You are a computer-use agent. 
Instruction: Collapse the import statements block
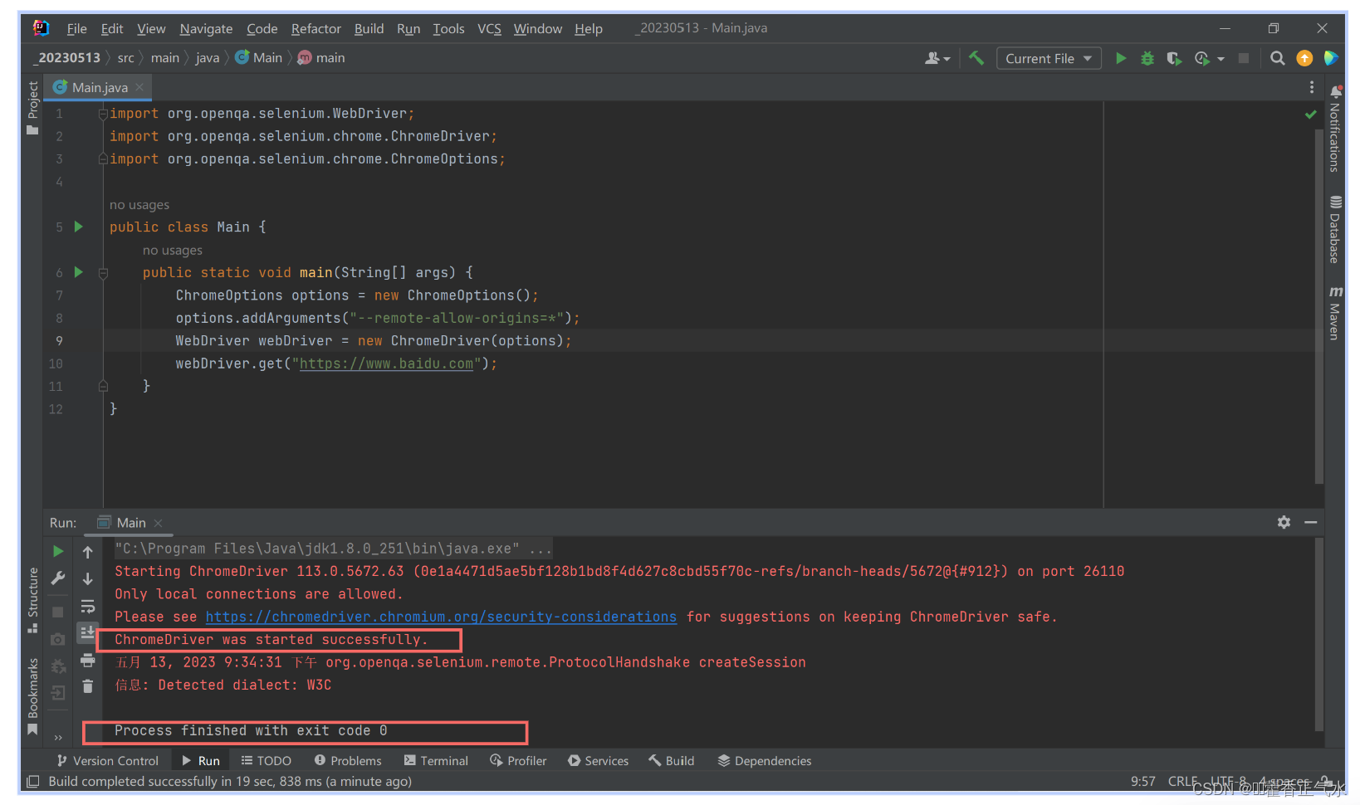(x=102, y=113)
